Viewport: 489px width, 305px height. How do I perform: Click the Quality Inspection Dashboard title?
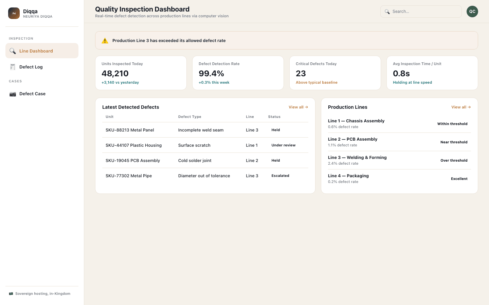pyautogui.click(x=142, y=9)
